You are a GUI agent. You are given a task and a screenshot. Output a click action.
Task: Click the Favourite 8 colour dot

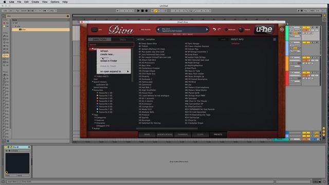click(97, 112)
